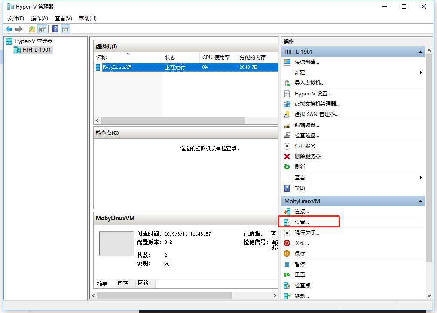Open the 查看(V) menu
This screenshot has width=437, height=313.
pos(63,18)
